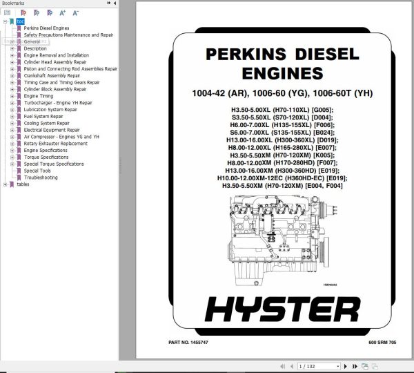414x373 pixels.
Task: Increase bookmark font size with A+
Action: pos(63,12)
